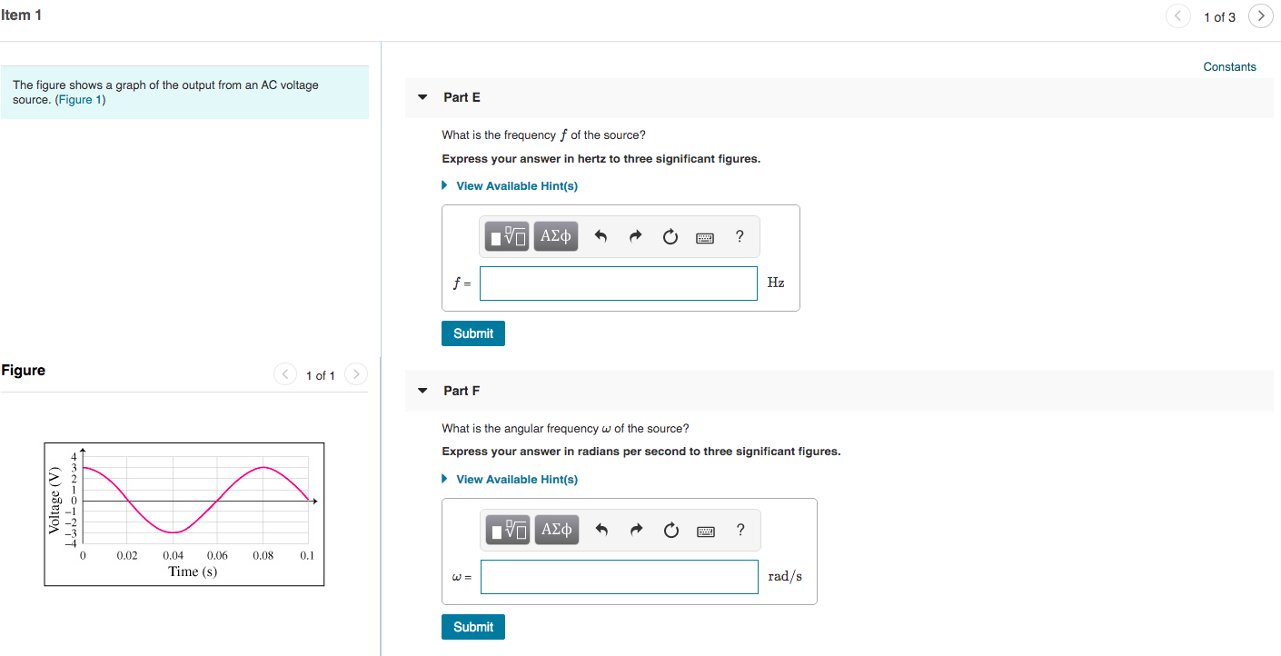Select the 'Time (s)' axis label
The height and width of the screenshot is (656, 1281).
[193, 572]
